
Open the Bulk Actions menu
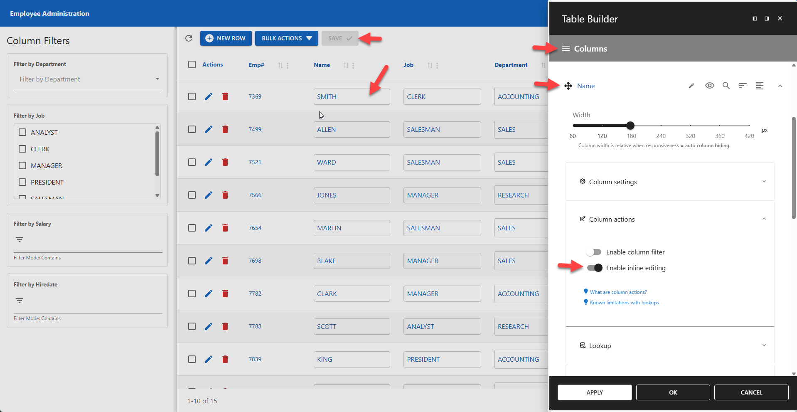tap(286, 38)
